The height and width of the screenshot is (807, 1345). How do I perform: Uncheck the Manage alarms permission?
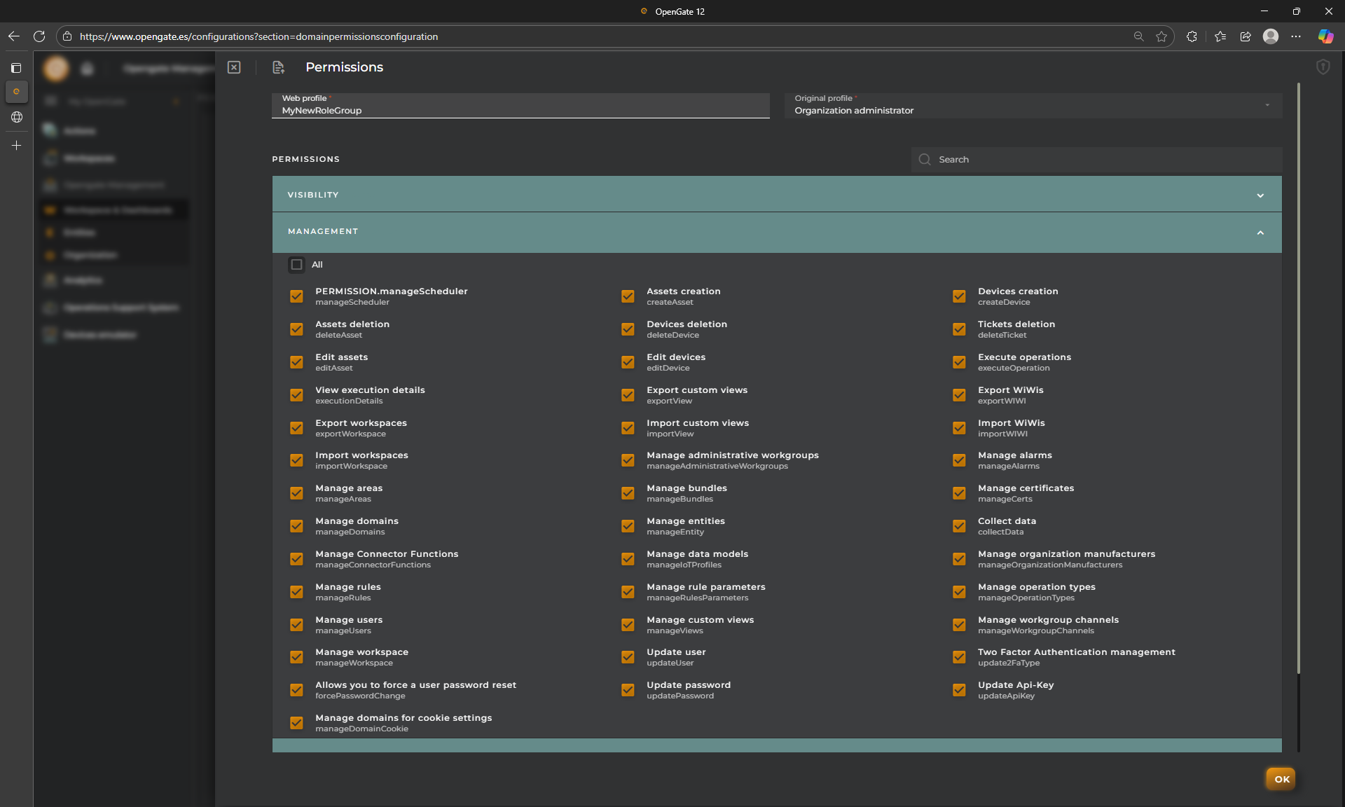click(x=959, y=460)
